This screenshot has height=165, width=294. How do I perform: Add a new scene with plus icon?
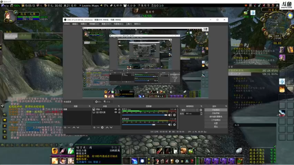[65, 127]
